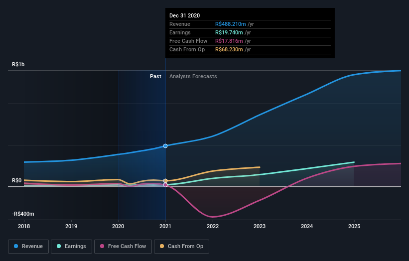
Task: Click the 2025 x-axis label
Action: [354, 226]
